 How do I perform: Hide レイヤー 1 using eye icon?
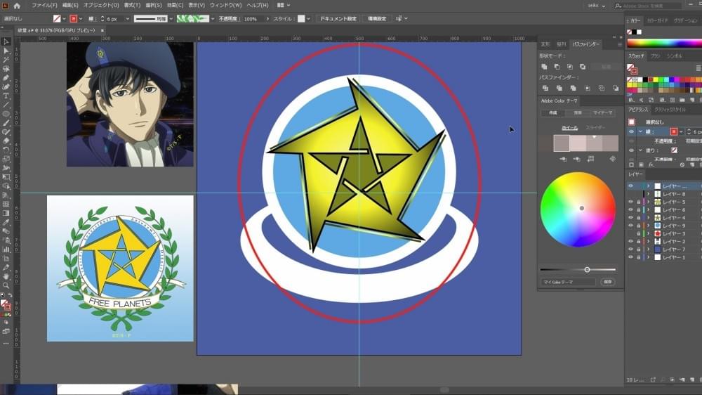pos(631,257)
